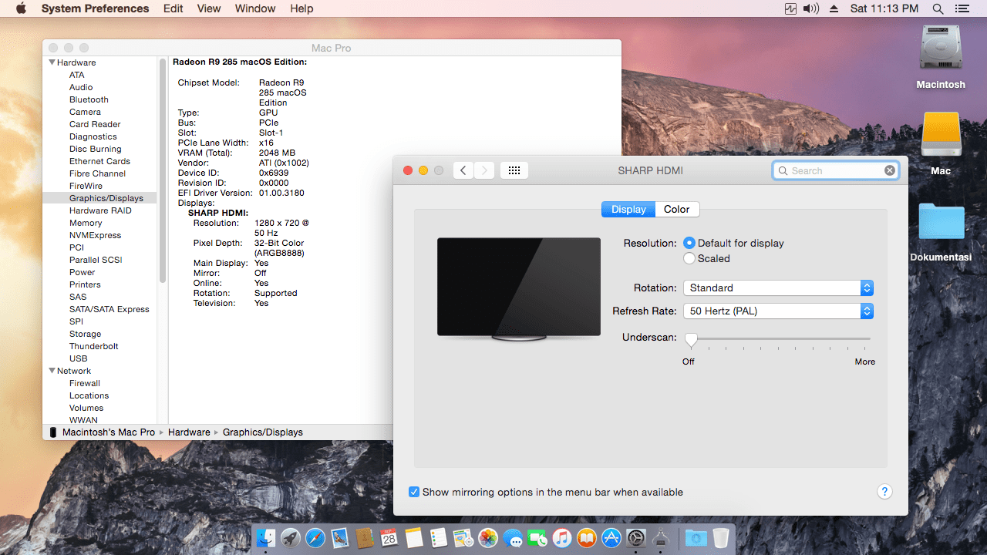The height and width of the screenshot is (555, 987).
Task: Open Spotlight search in menu bar
Action: pos(938,8)
